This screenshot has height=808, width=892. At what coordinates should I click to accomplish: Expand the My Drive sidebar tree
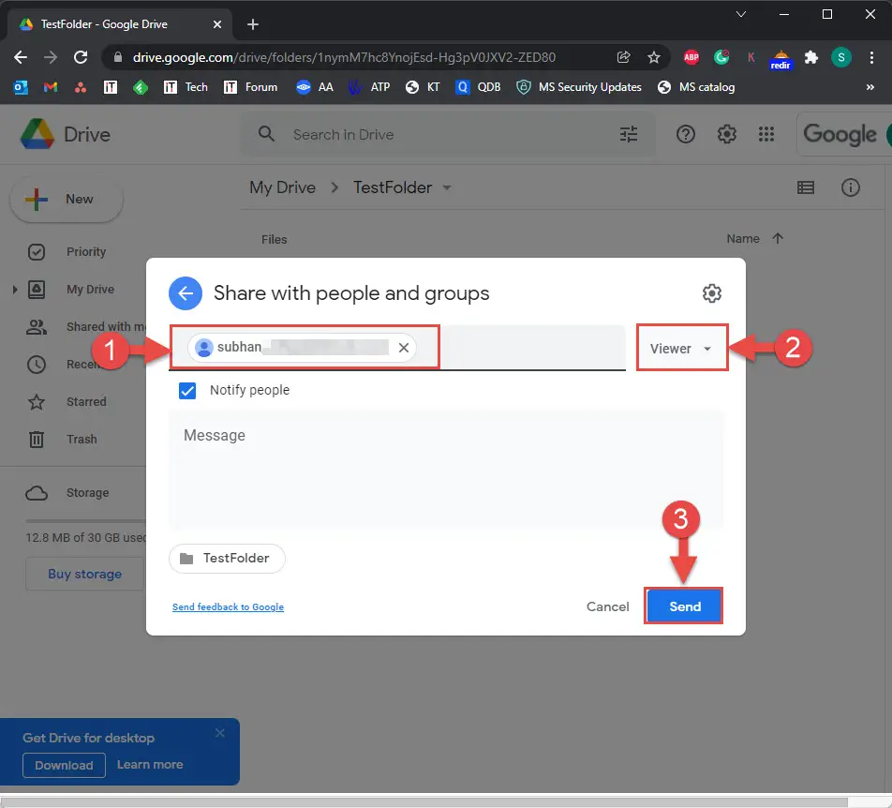click(x=15, y=290)
